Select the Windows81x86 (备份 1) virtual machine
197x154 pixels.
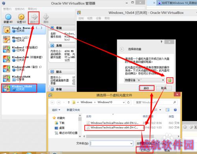pyautogui.click(x=24, y=68)
